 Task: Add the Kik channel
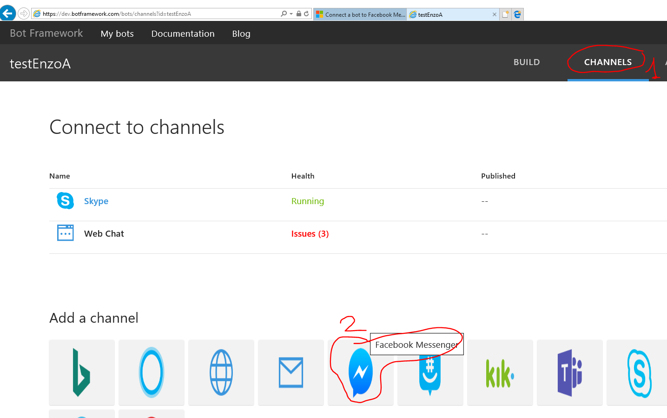[500, 372]
